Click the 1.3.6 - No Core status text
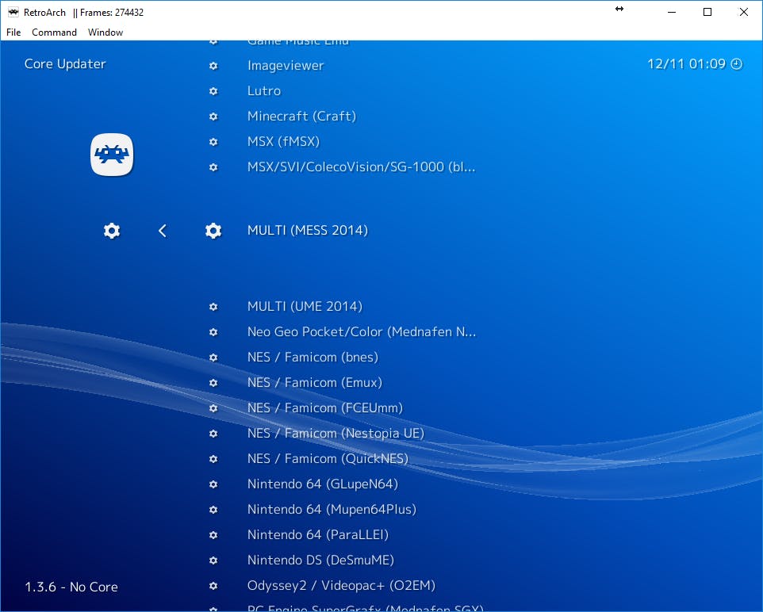 71,587
